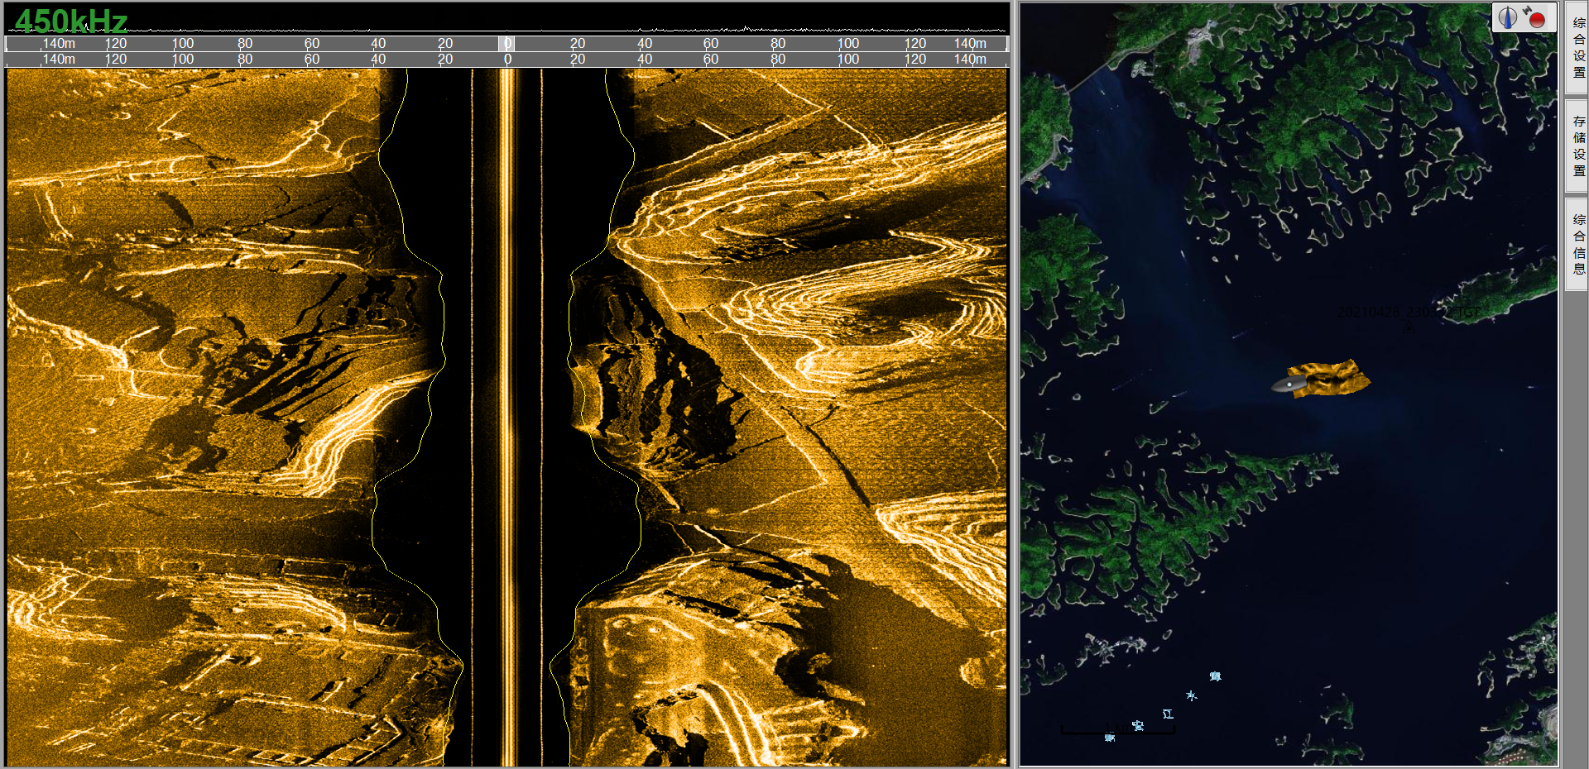Click the red record button icon
Screen dimensions: 1589x769
[x=1536, y=19]
